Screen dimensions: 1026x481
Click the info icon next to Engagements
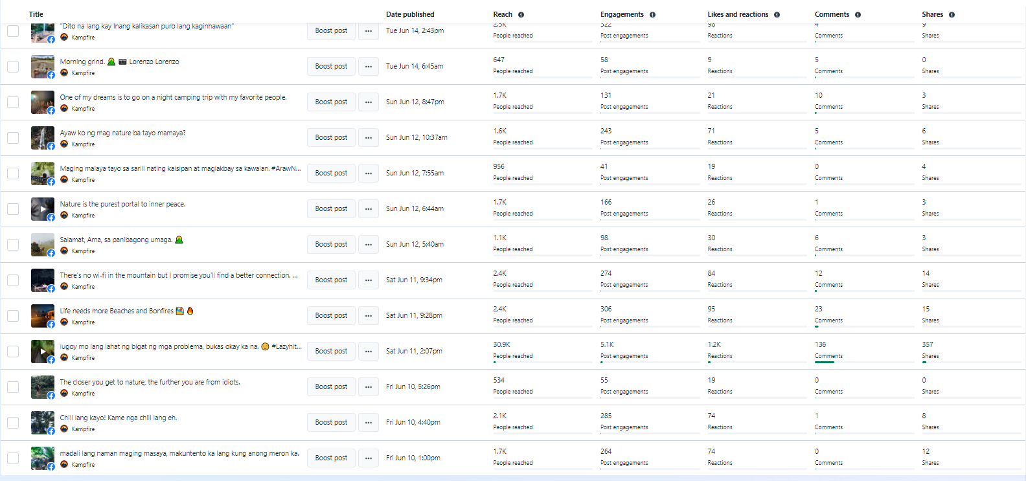(x=652, y=15)
